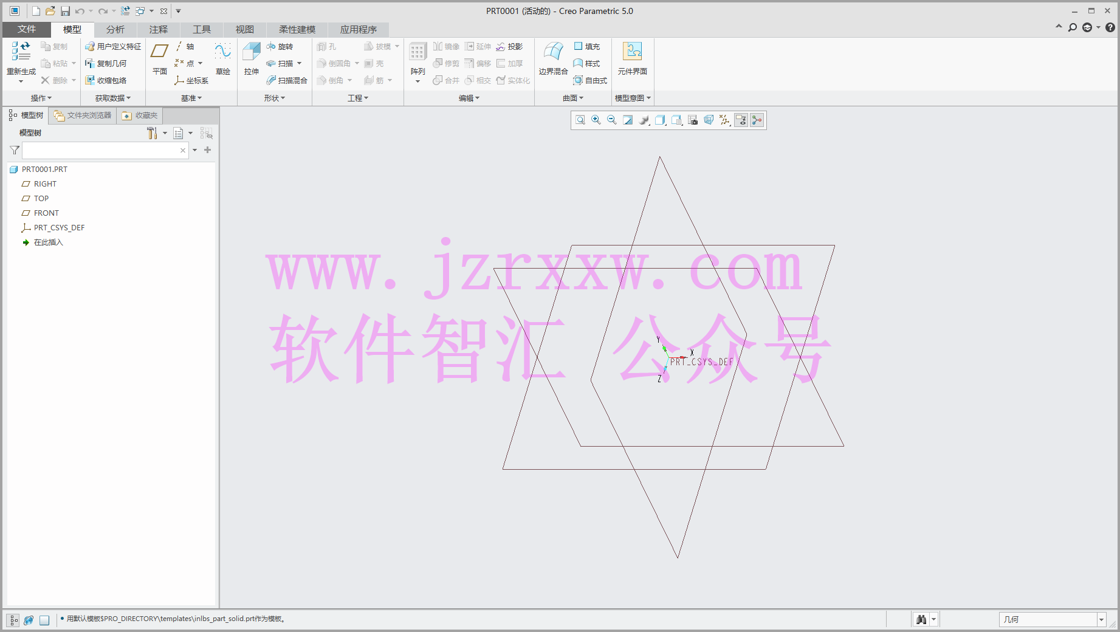
Task: Click the binoculars search icon in status bar
Action: [921, 619]
